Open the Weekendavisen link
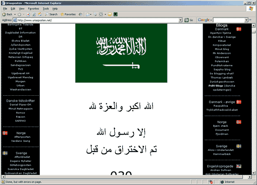 click(x=21, y=90)
